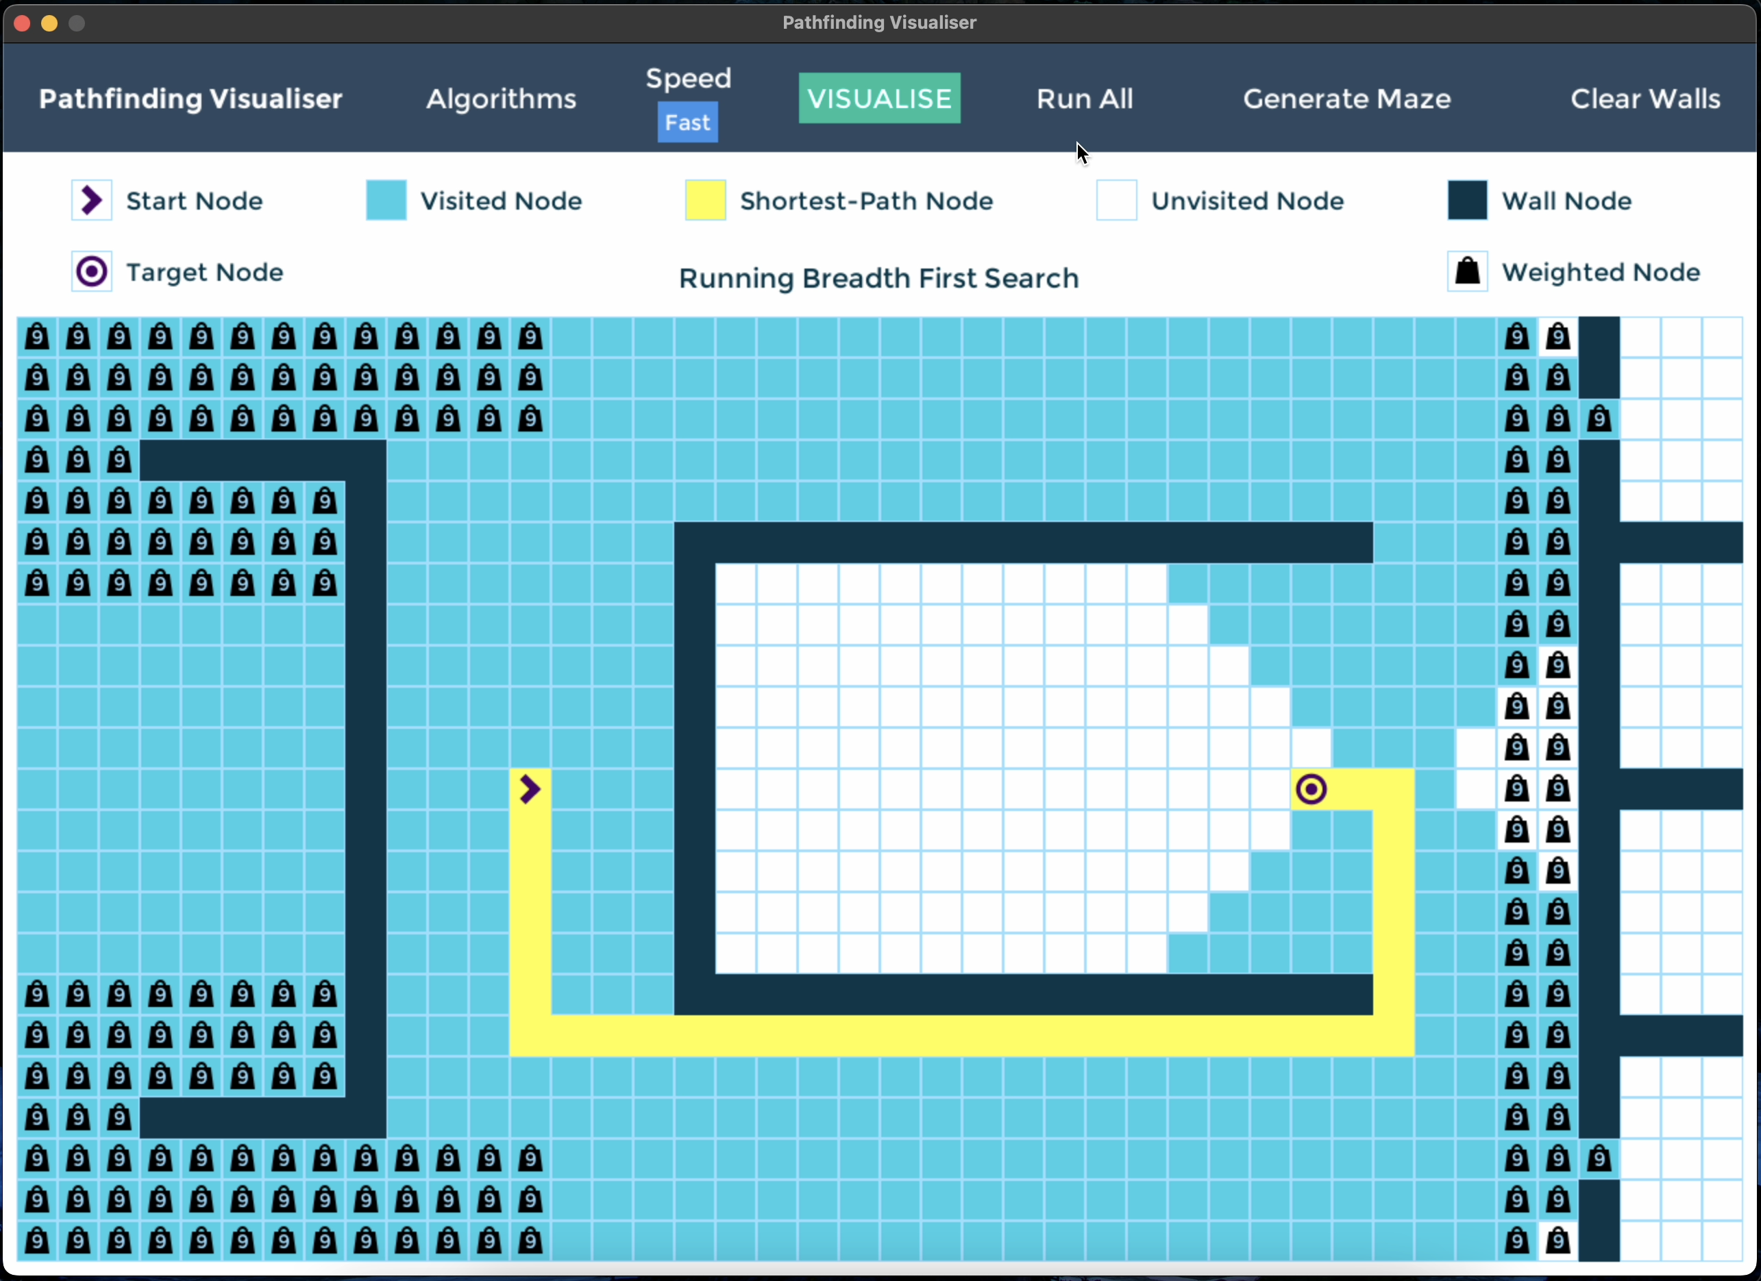Click the Visited Node legend swatch

point(386,200)
